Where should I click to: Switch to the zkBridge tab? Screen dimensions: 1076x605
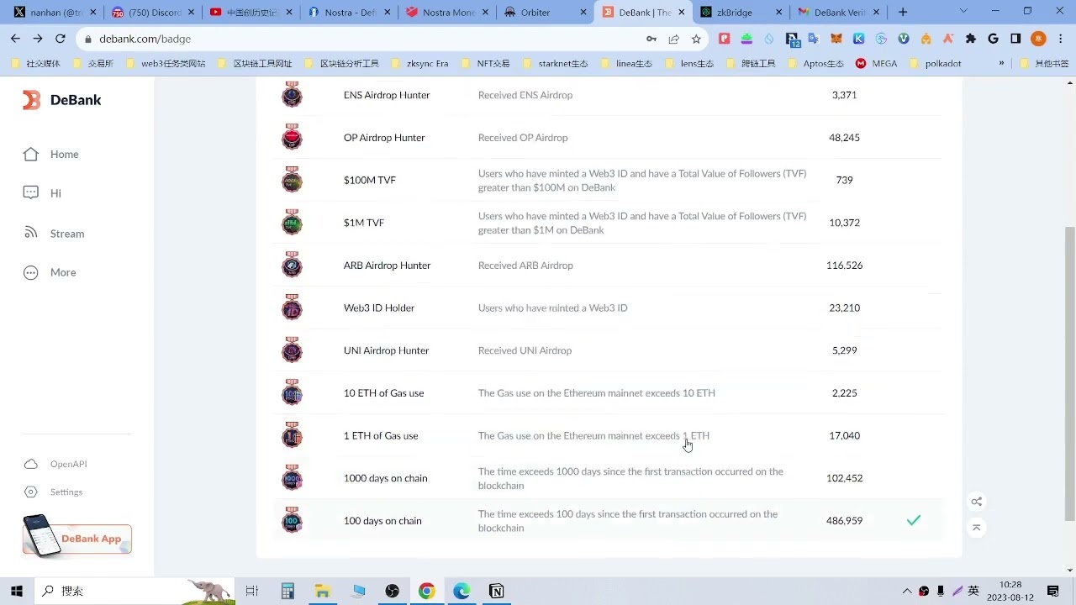pyautogui.click(x=740, y=13)
